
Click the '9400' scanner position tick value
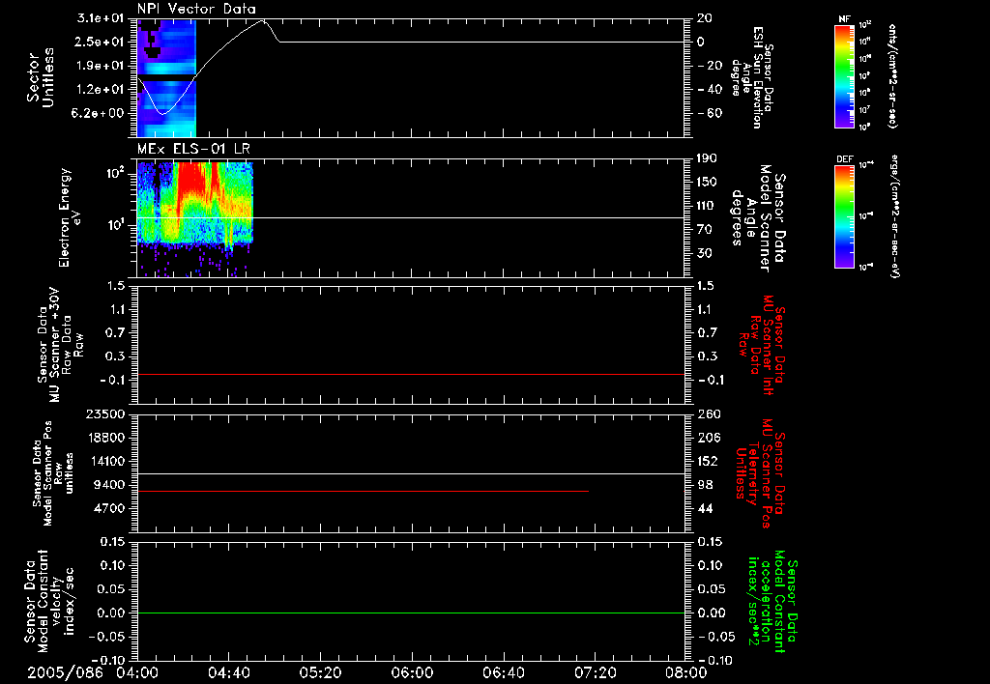tap(109, 485)
